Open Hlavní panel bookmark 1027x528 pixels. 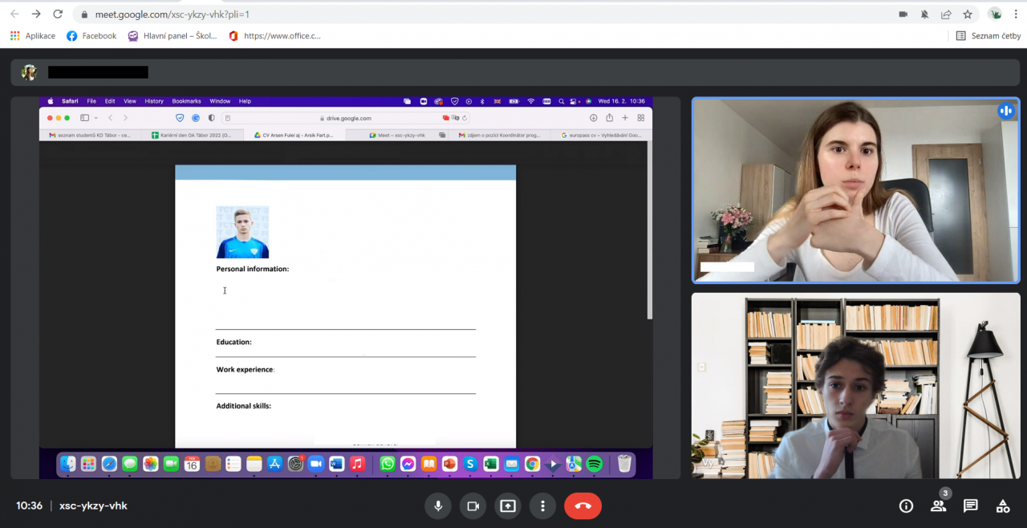(x=173, y=36)
